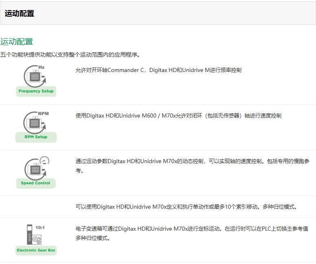Click the intro sentence about 五个功能块
316x264 pixels.
pyautogui.click(x=70, y=55)
